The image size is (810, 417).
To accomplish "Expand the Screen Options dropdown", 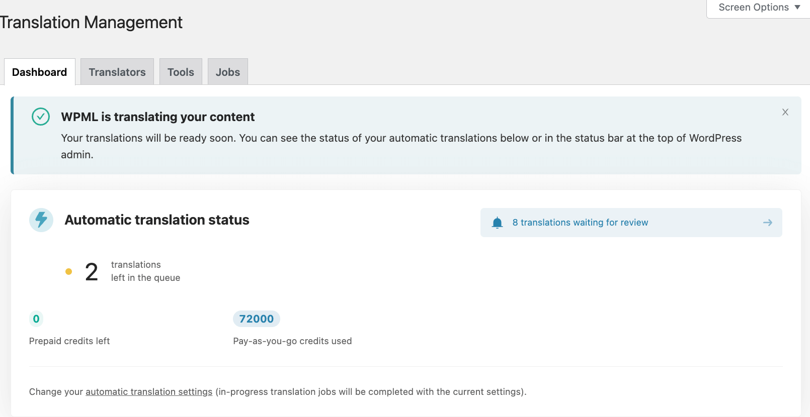I will 759,8.
